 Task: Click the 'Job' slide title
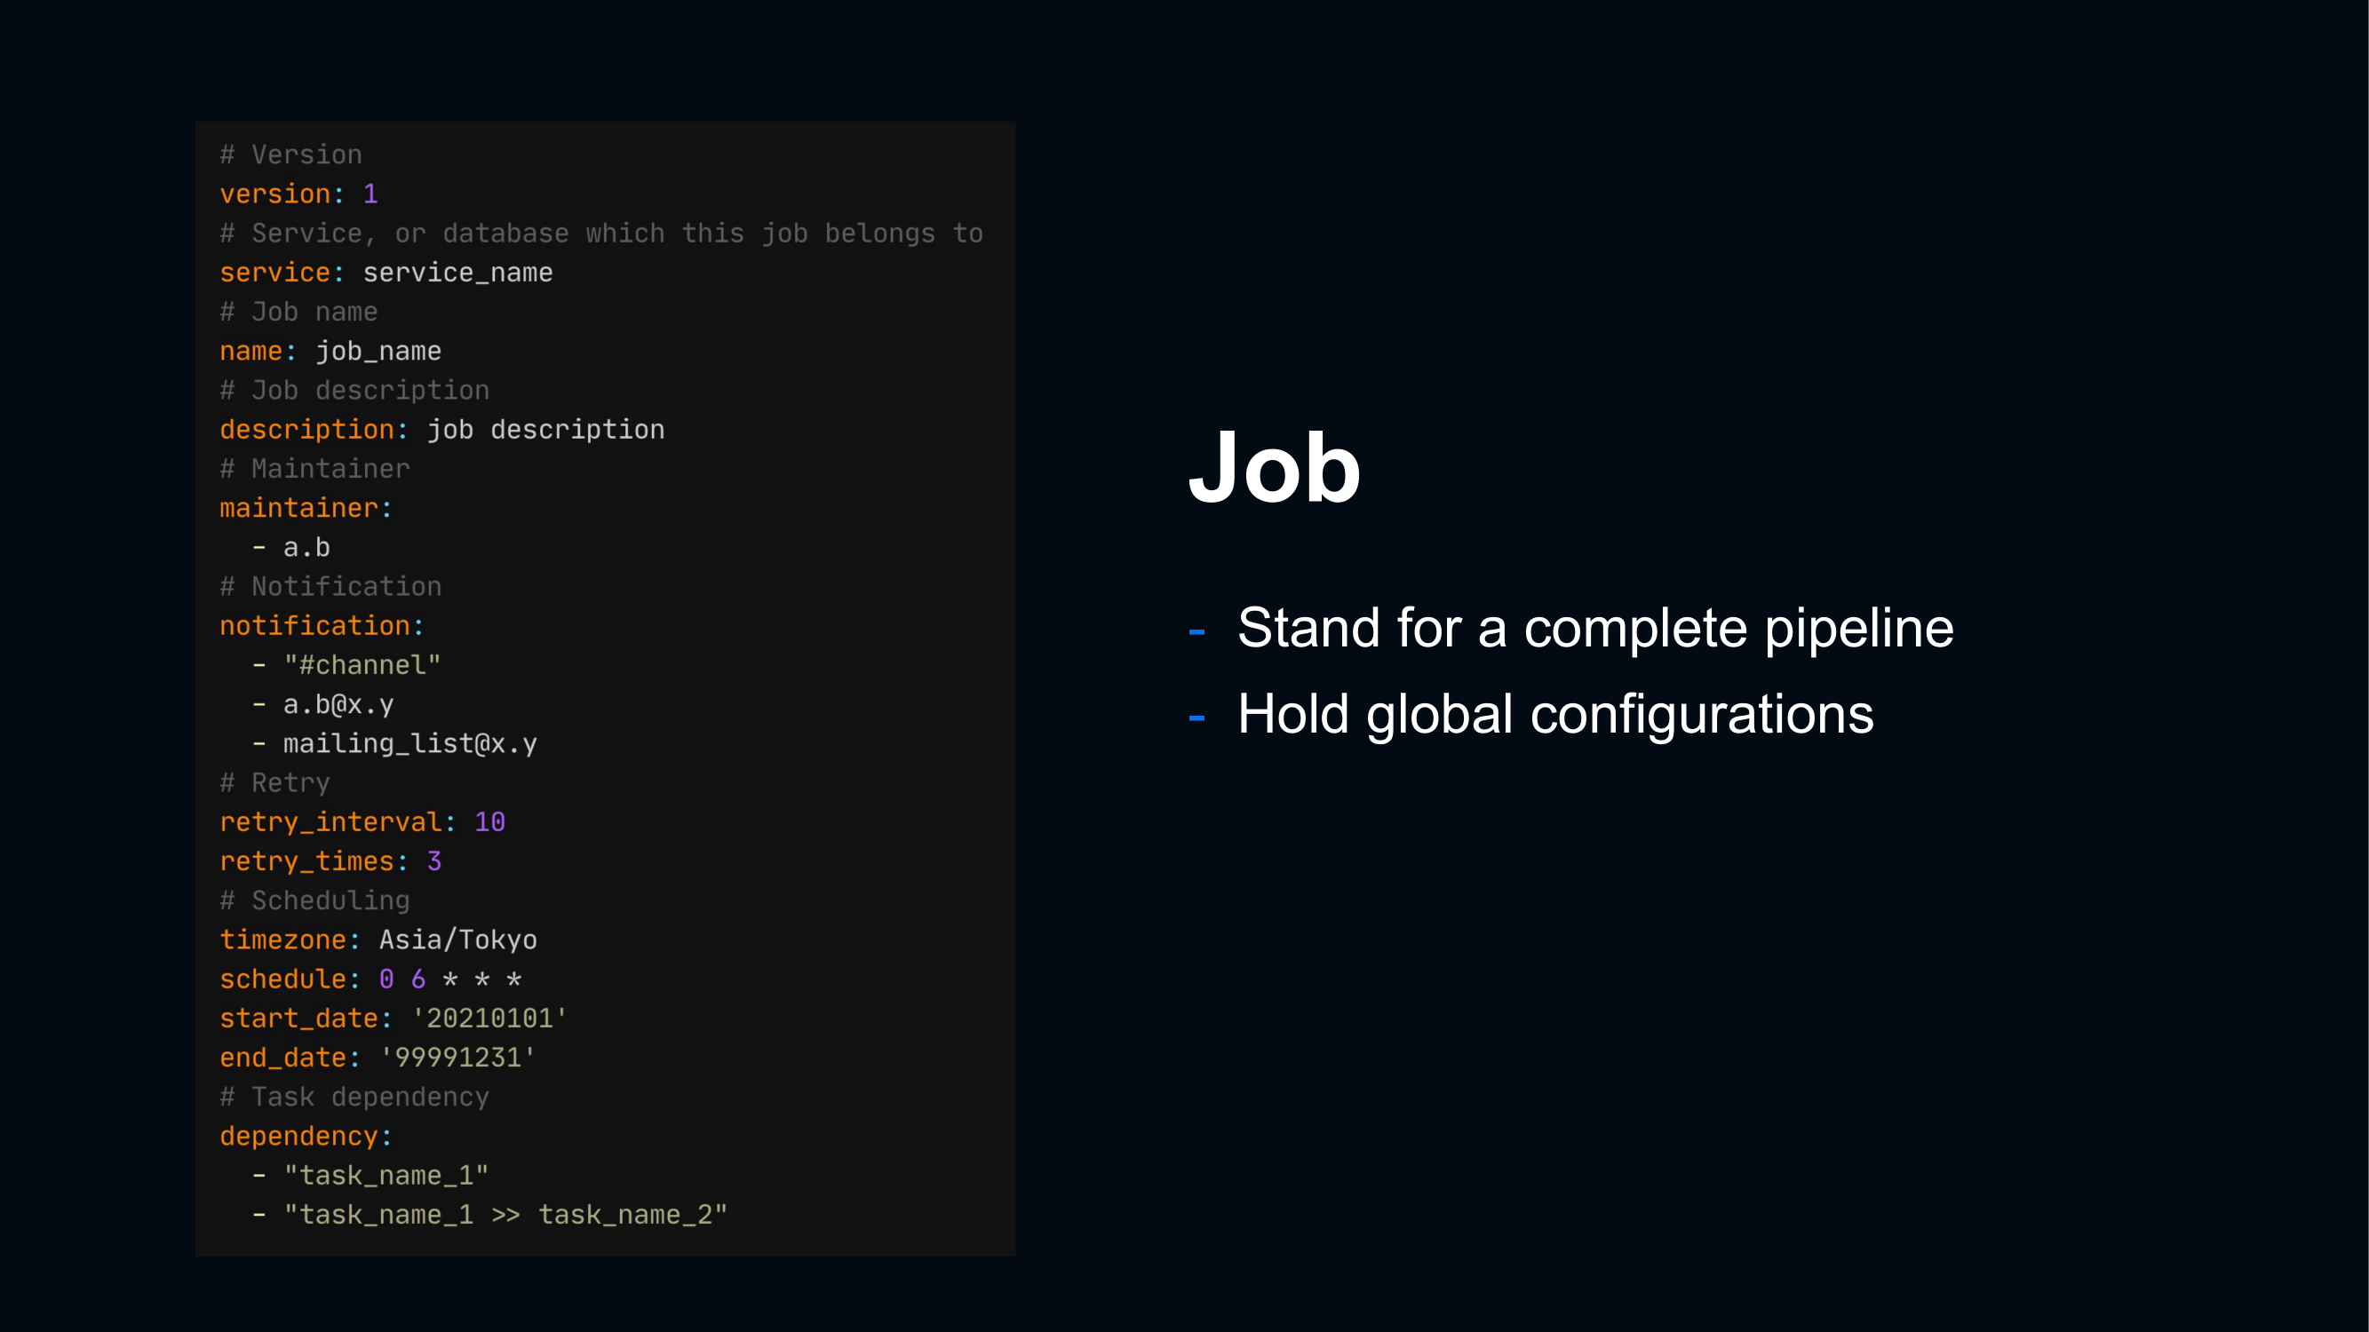(x=1274, y=468)
